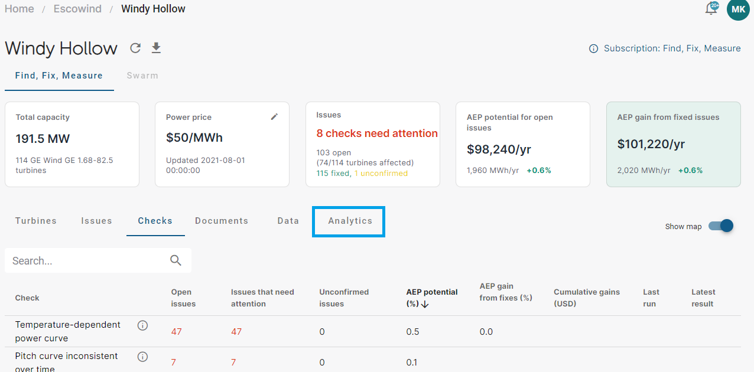Sort by Unconfirmed issues column header

click(344, 298)
